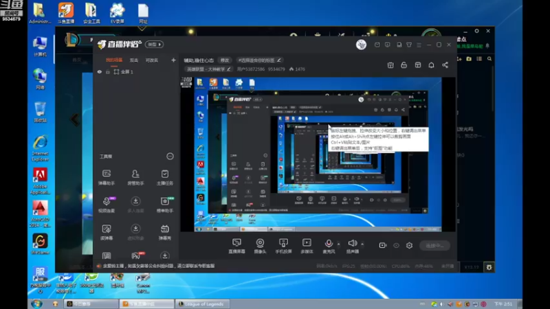Open the Windows Start button
This screenshot has width=550, height=309.
(36, 304)
